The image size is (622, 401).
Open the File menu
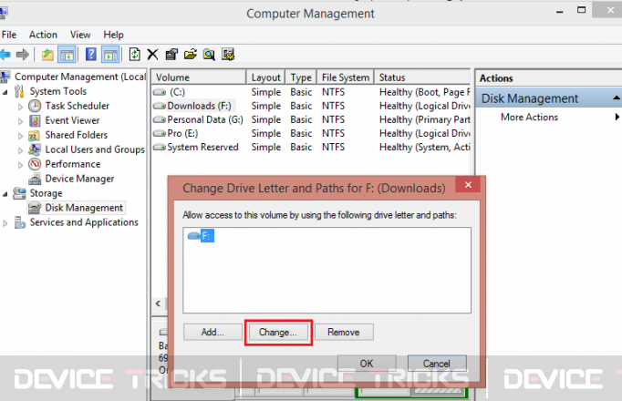(x=9, y=35)
